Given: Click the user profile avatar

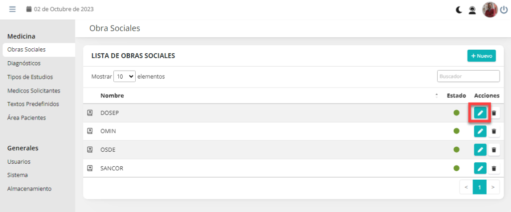Looking at the screenshot, I should coord(490,9).
